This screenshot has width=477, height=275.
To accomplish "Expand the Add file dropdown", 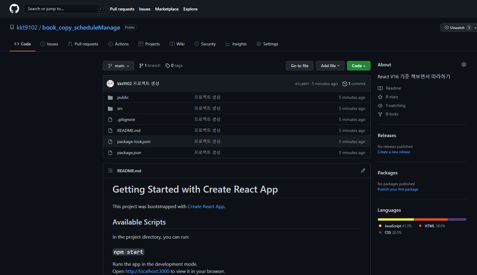I will 330,66.
